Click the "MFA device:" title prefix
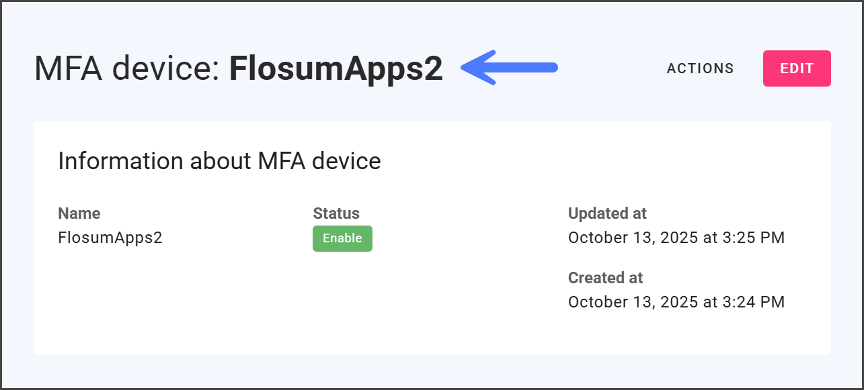This screenshot has width=864, height=390. (x=127, y=68)
